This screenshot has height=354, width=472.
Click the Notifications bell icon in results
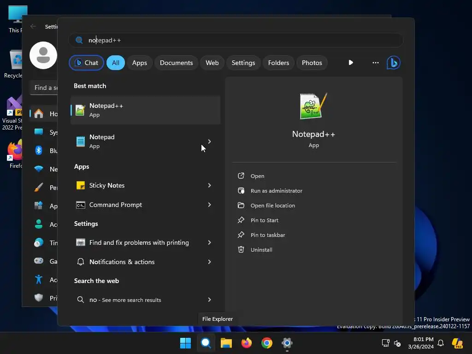pyautogui.click(x=80, y=262)
